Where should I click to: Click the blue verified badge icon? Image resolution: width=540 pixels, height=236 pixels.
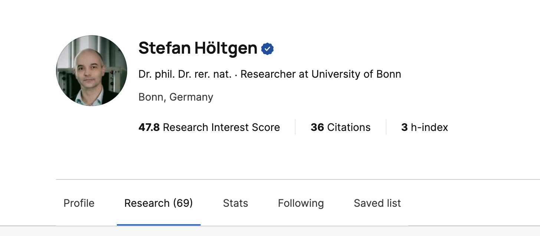267,49
